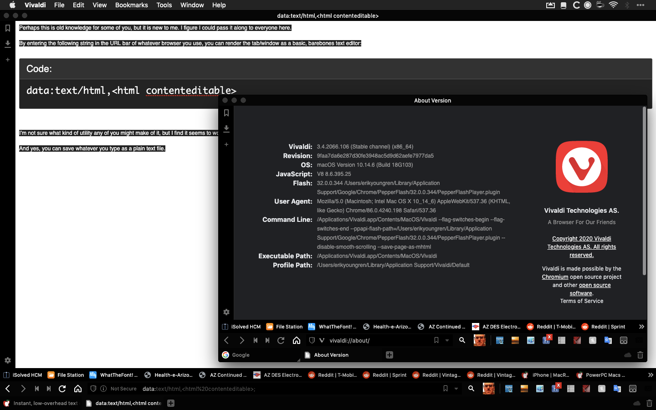Open Bookmarks panel in main window sidebar

8,28
